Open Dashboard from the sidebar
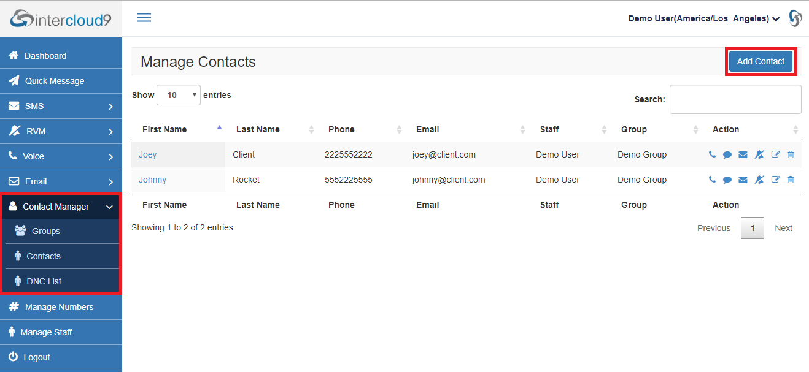Image resolution: width=809 pixels, height=372 pixels. click(61, 56)
